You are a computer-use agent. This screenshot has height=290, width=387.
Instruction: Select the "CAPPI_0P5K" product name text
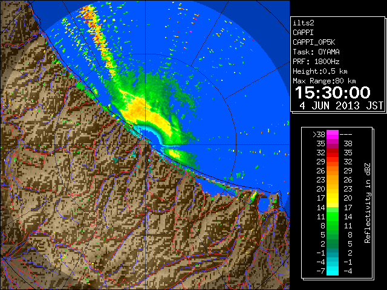point(314,42)
